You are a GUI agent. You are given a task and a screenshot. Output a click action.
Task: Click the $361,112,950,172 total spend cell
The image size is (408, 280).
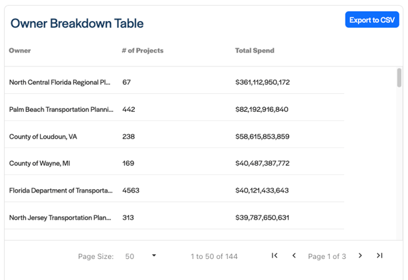tap(262, 83)
